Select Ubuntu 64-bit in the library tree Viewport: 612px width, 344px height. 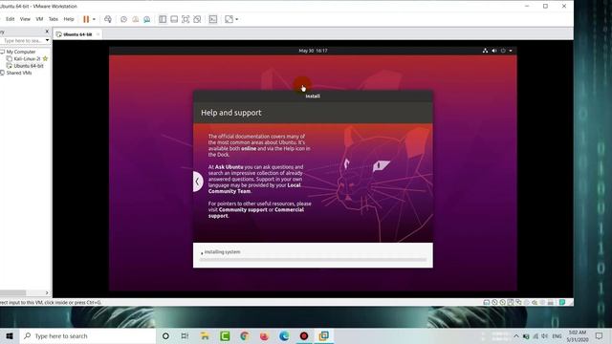pos(29,66)
